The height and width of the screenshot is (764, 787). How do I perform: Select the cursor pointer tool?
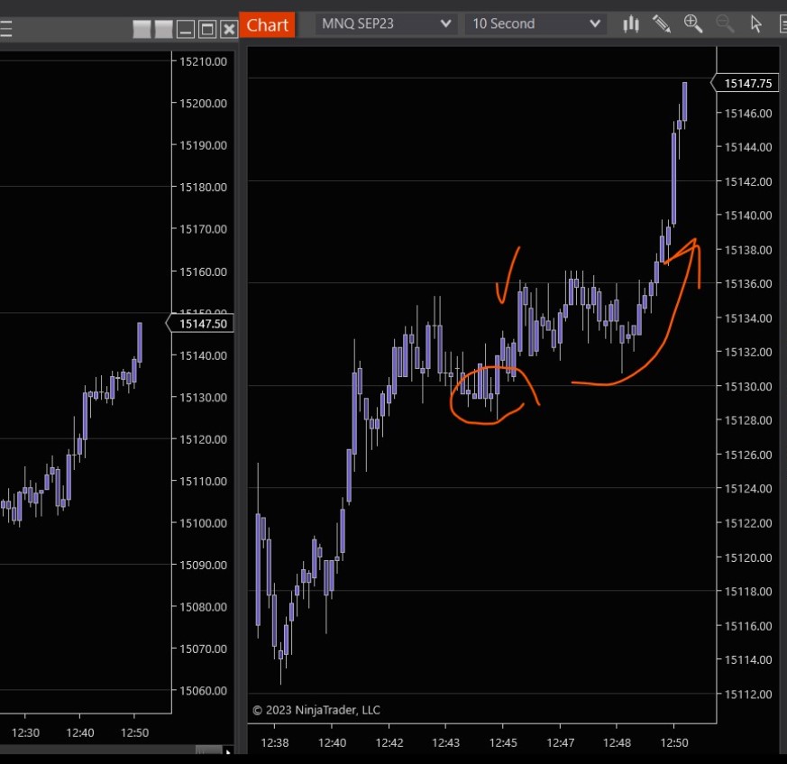pyautogui.click(x=755, y=23)
